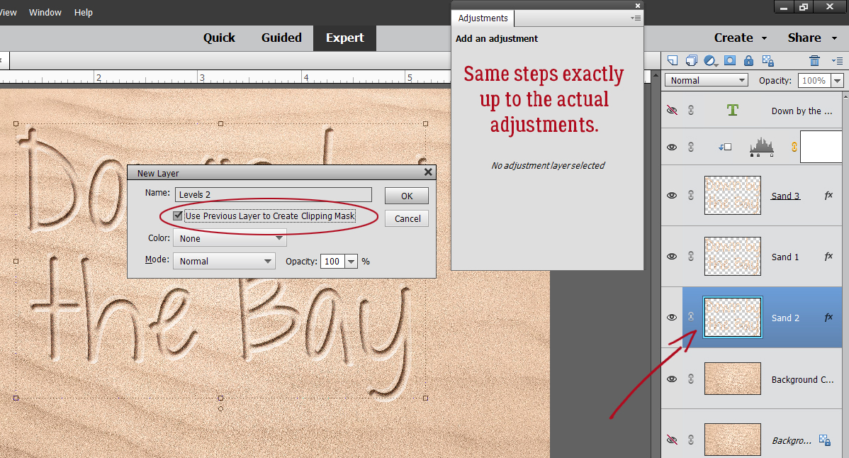Viewport: 849px width, 458px height.
Task: Switch to Quick edit mode
Action: click(x=219, y=38)
